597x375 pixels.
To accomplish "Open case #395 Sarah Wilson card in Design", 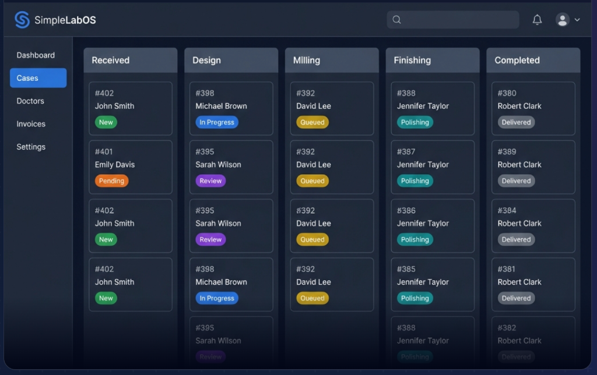I will click(231, 167).
